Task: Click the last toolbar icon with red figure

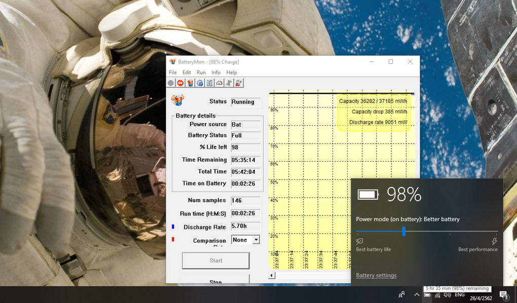Action: pyautogui.click(x=239, y=83)
